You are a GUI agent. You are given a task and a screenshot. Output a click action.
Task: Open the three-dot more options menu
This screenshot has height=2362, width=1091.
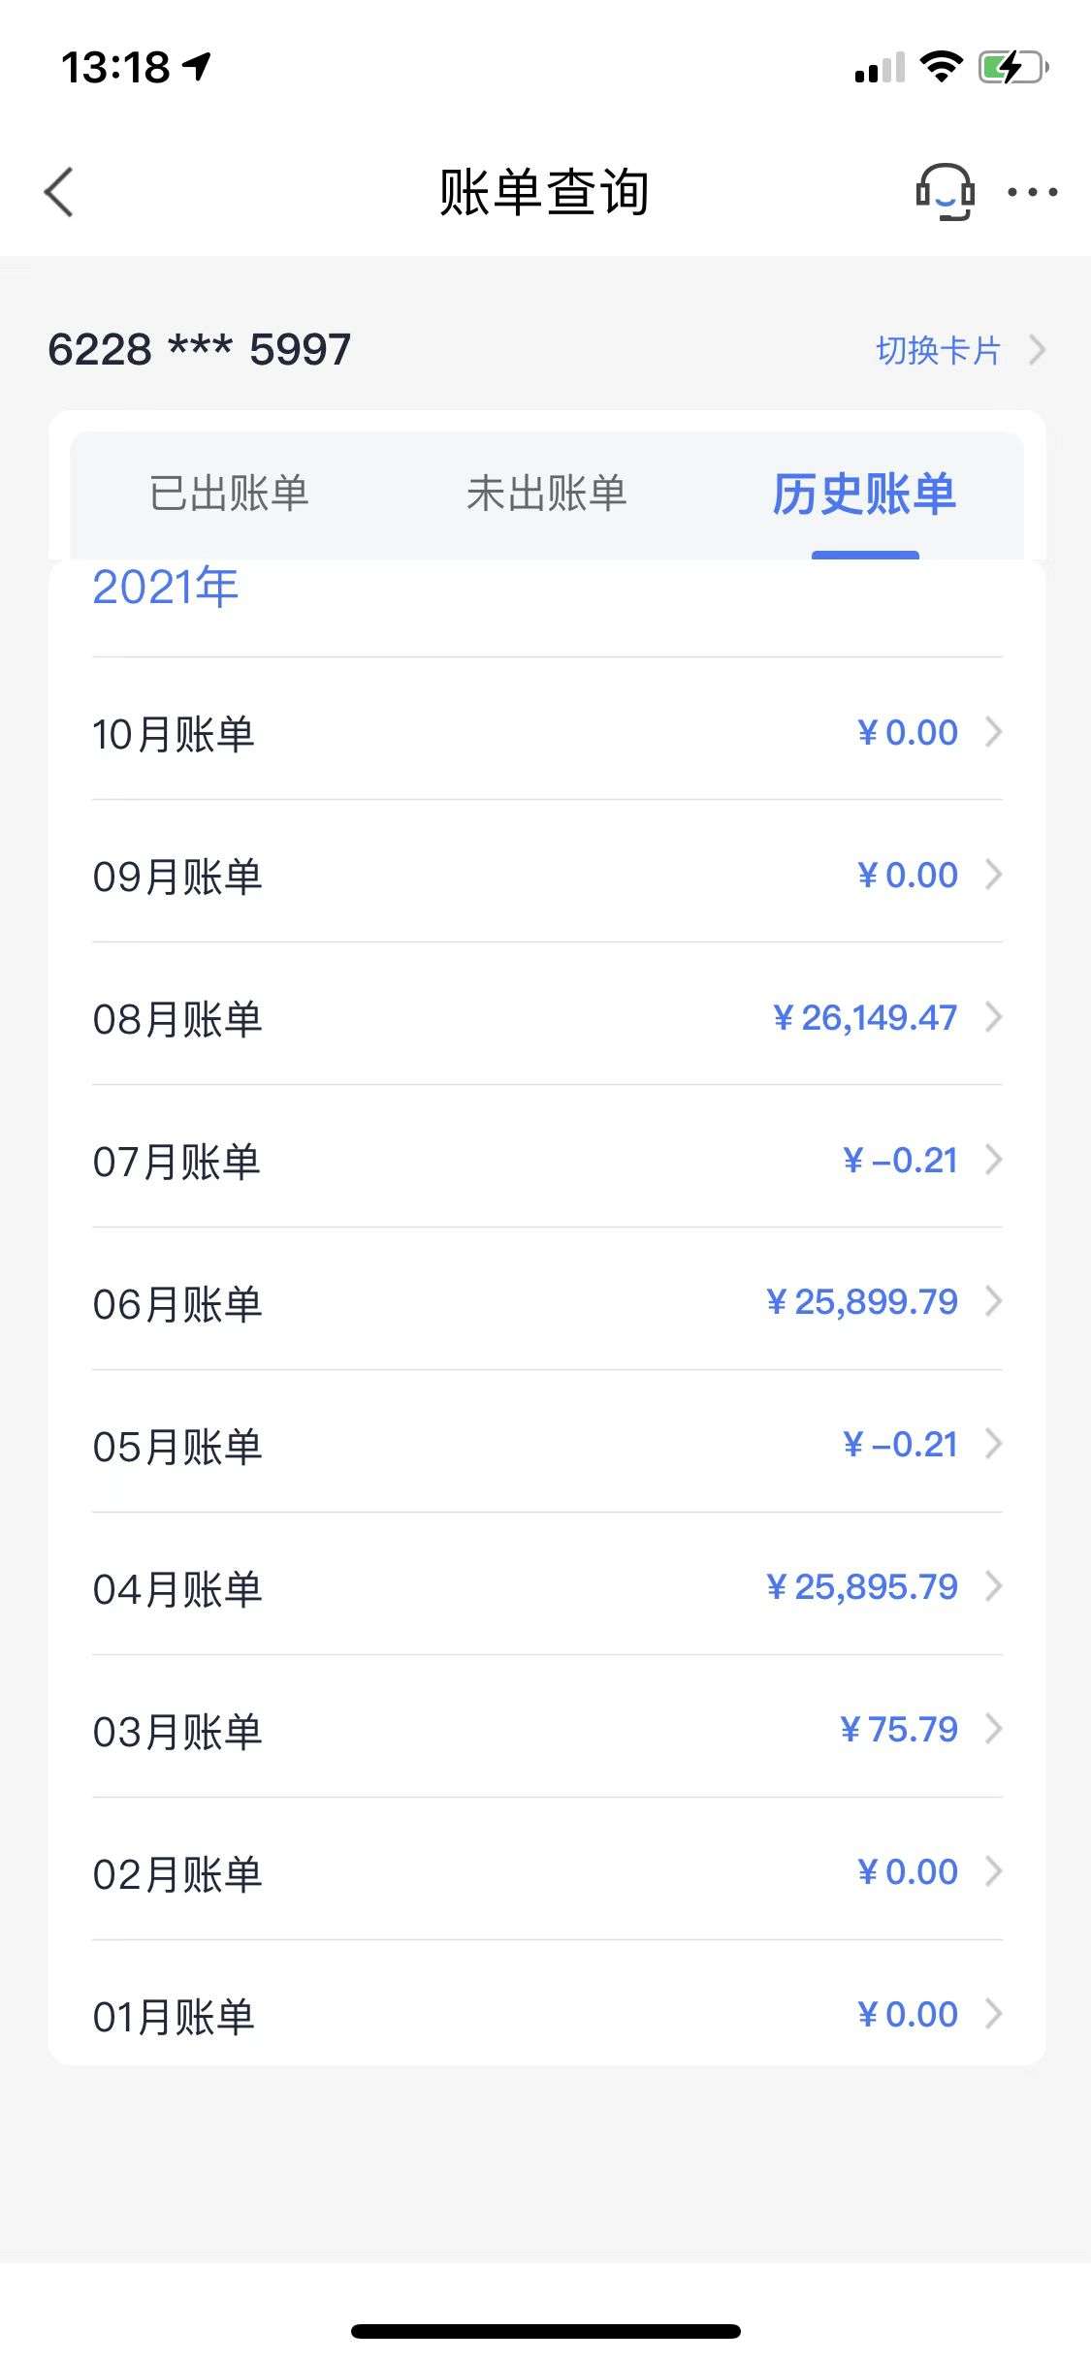pos(1032,192)
